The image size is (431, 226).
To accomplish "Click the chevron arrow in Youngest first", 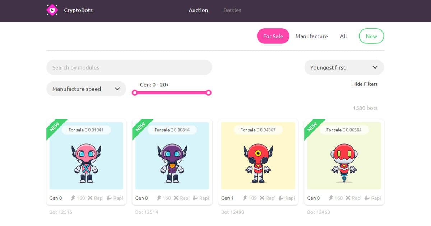I will pyautogui.click(x=375, y=67).
